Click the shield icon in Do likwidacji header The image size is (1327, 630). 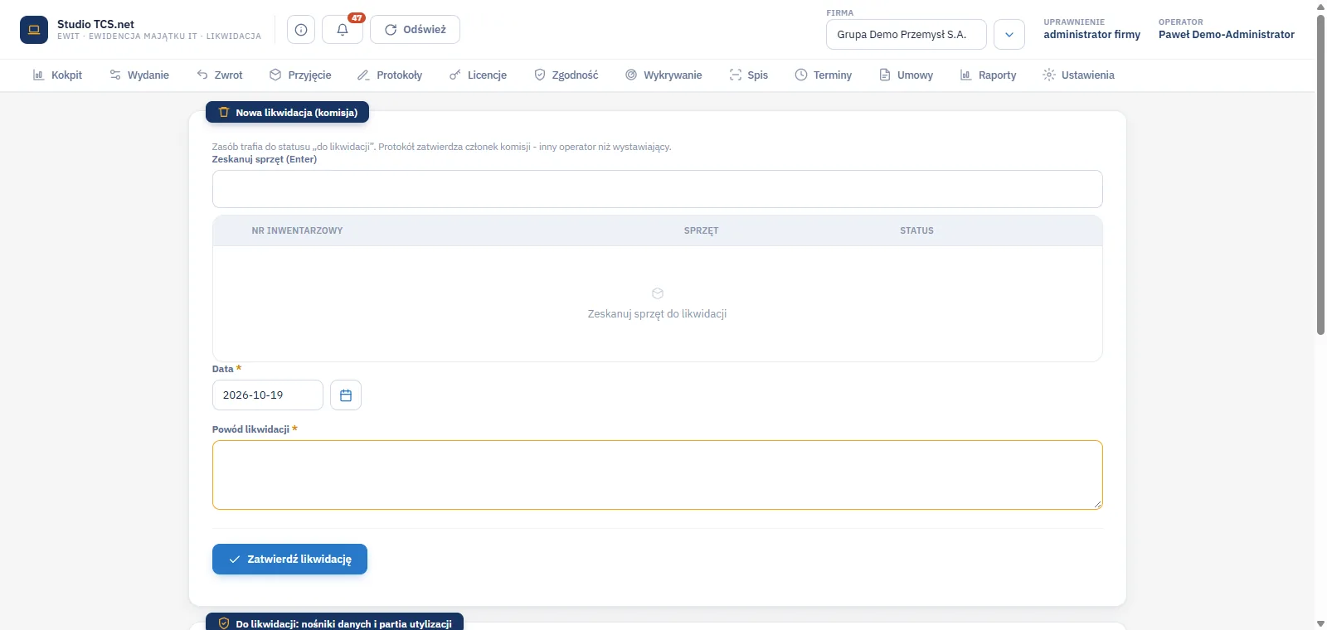224,623
